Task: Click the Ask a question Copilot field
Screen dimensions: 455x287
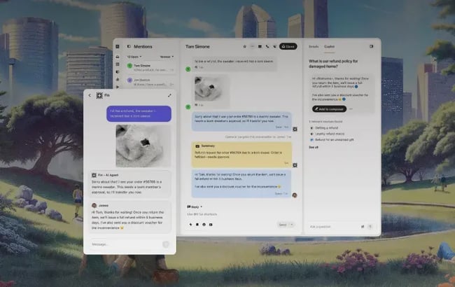Action: click(334, 227)
